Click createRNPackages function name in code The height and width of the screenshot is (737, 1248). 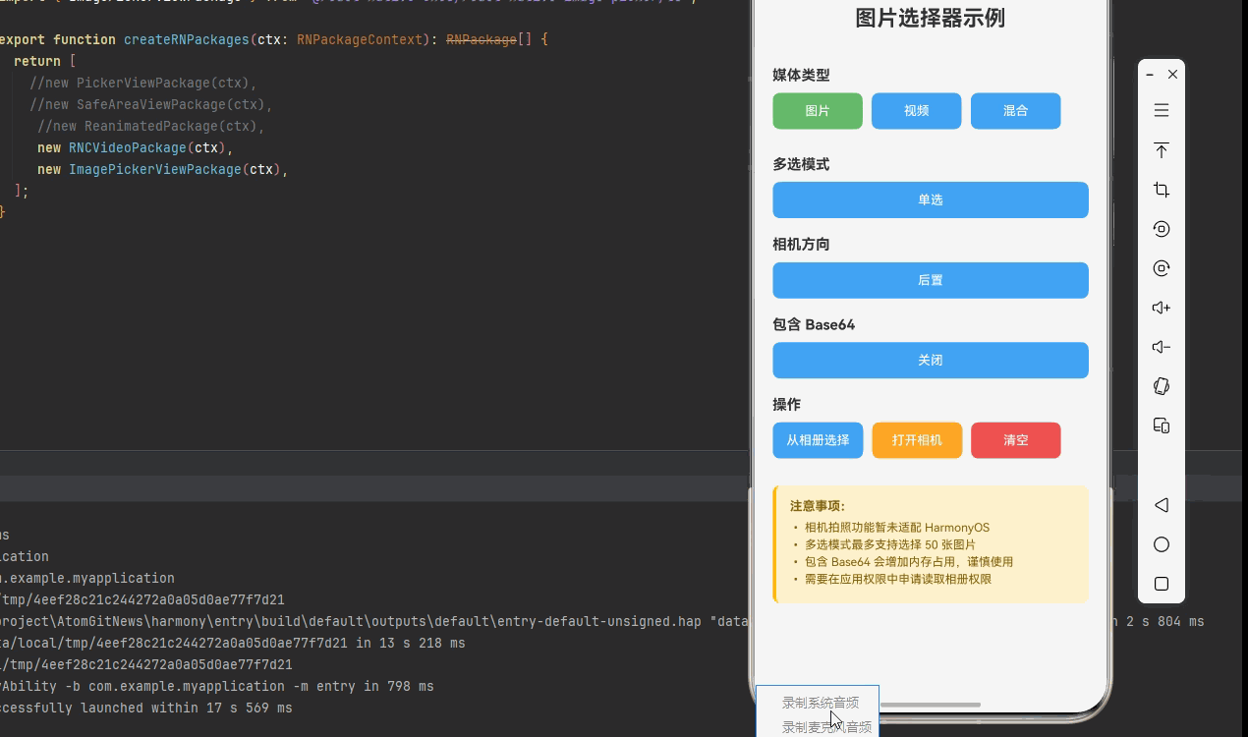pyautogui.click(x=187, y=39)
